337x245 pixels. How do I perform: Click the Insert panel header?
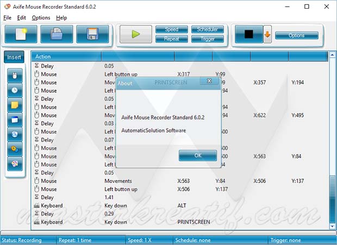pyautogui.click(x=14, y=57)
